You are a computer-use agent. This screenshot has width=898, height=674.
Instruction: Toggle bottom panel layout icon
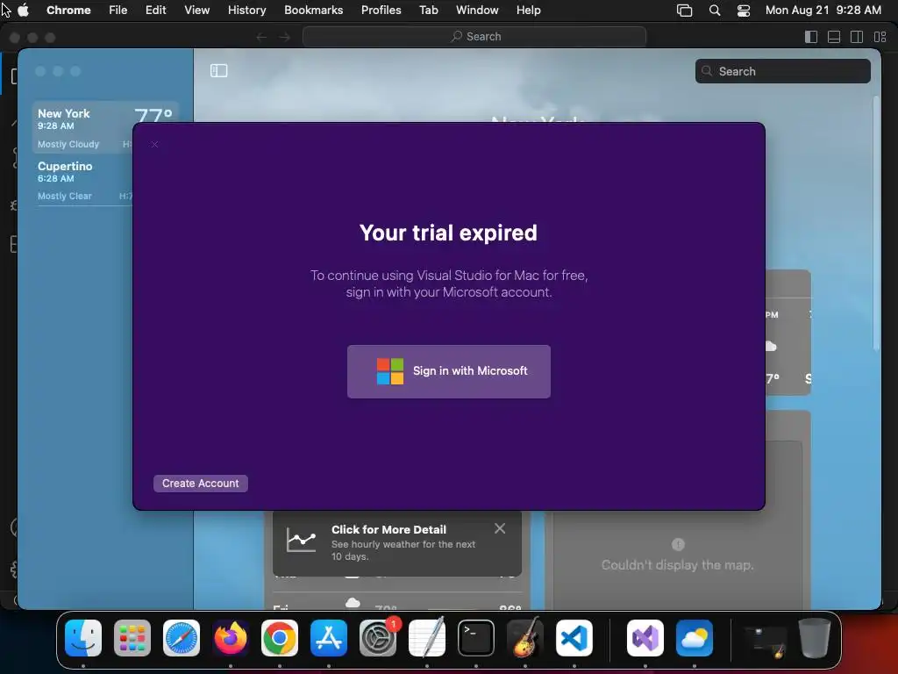tap(834, 37)
